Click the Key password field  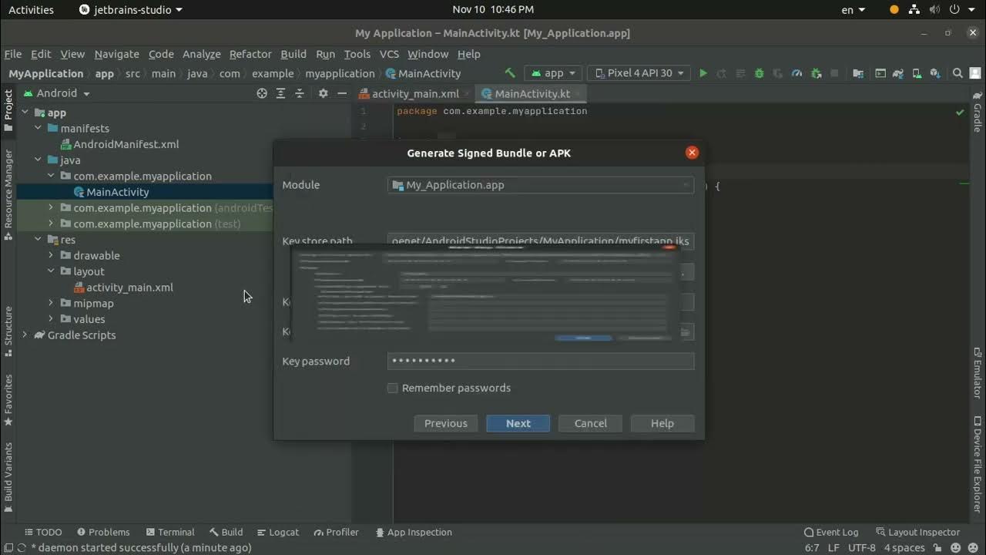[x=540, y=361]
